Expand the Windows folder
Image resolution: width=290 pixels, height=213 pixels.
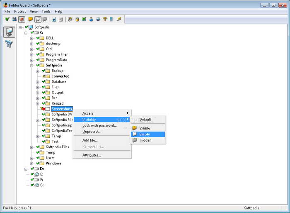pos(31,164)
